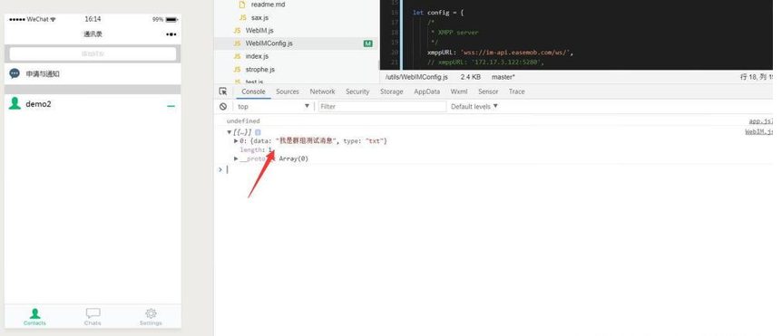
Task: Click the console Filter input field
Action: [x=382, y=107]
